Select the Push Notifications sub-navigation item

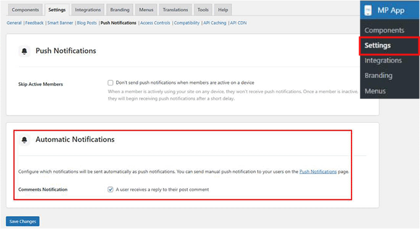point(119,23)
